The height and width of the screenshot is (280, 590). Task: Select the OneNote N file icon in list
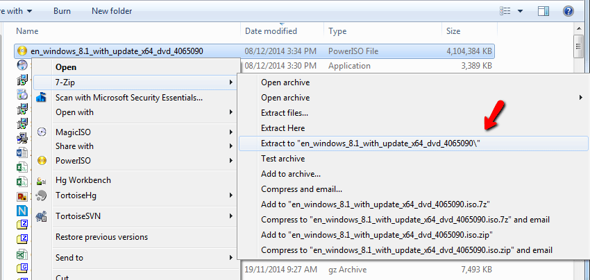[22, 211]
